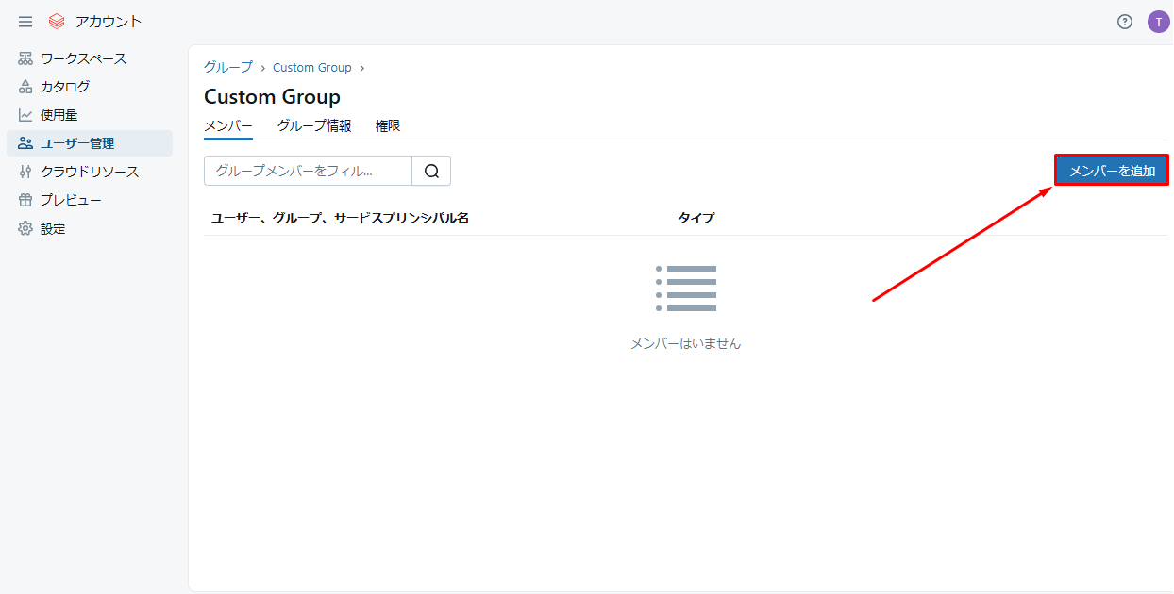Select the メンバー tab
This screenshot has width=1174, height=594.
(x=228, y=125)
